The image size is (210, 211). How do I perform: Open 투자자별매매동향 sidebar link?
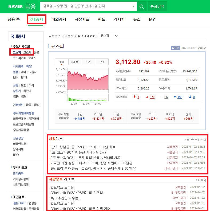click(23, 113)
